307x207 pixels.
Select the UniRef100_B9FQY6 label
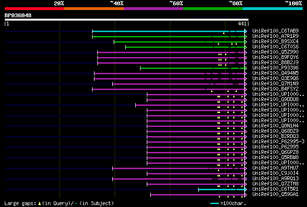pyautogui.click(x=275, y=57)
